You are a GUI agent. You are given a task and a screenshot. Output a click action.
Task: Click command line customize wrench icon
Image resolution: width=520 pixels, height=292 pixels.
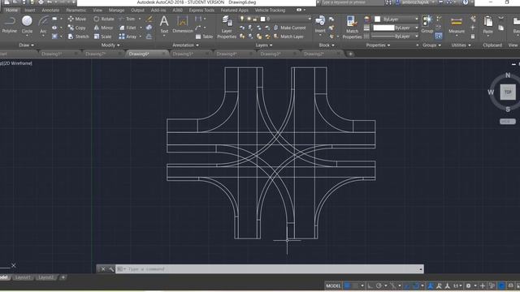click(x=111, y=268)
